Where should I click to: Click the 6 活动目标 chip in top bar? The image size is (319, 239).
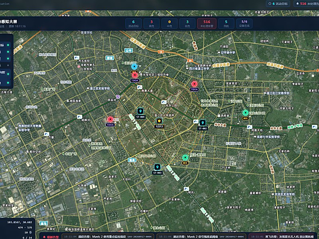(278, 4)
